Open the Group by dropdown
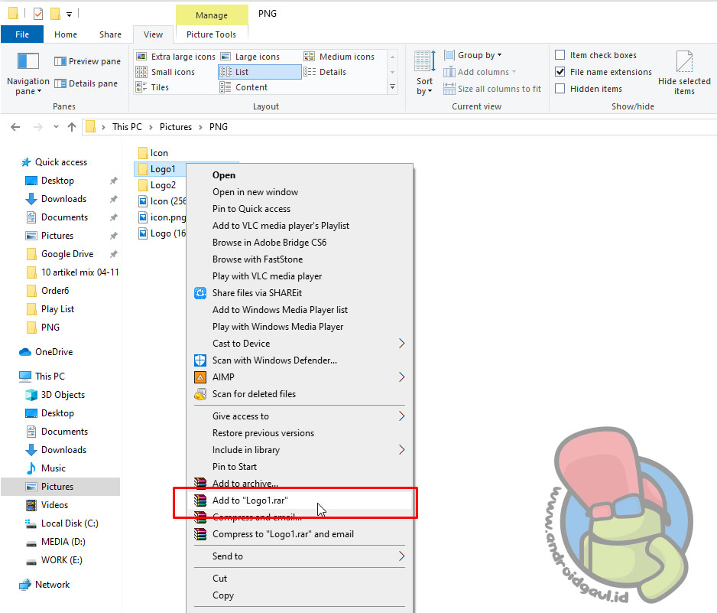Image resolution: width=717 pixels, height=613 pixels. (473, 55)
